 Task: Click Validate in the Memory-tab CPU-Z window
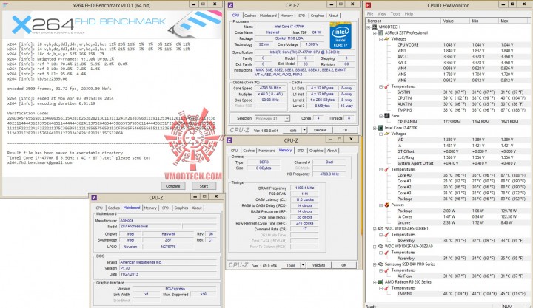(318, 265)
